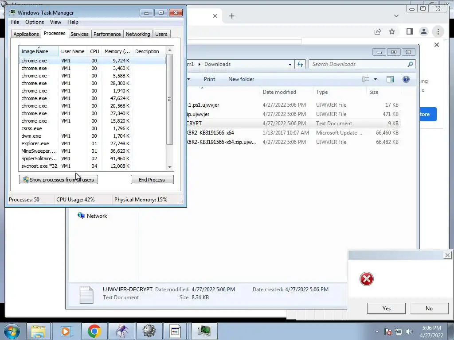Click the process list scroll down arrow
The width and height of the screenshot is (454, 340).
point(170,167)
